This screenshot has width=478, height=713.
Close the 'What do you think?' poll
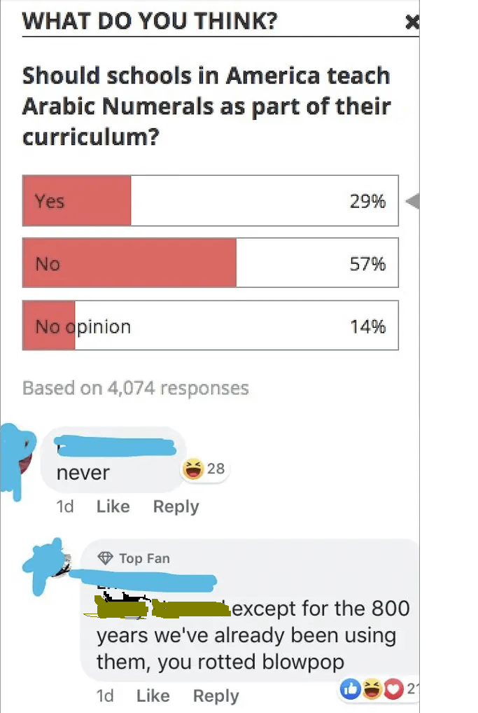(x=412, y=22)
